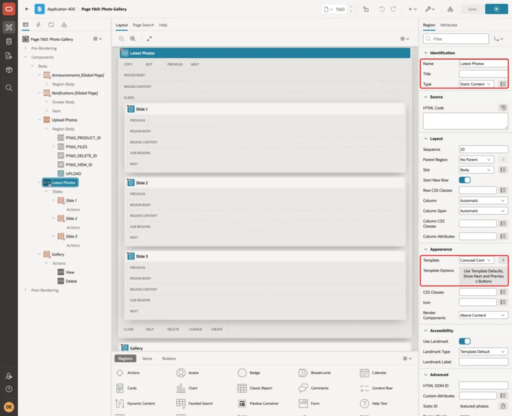Select the Layout tab
512x416 pixels.
(121, 25)
